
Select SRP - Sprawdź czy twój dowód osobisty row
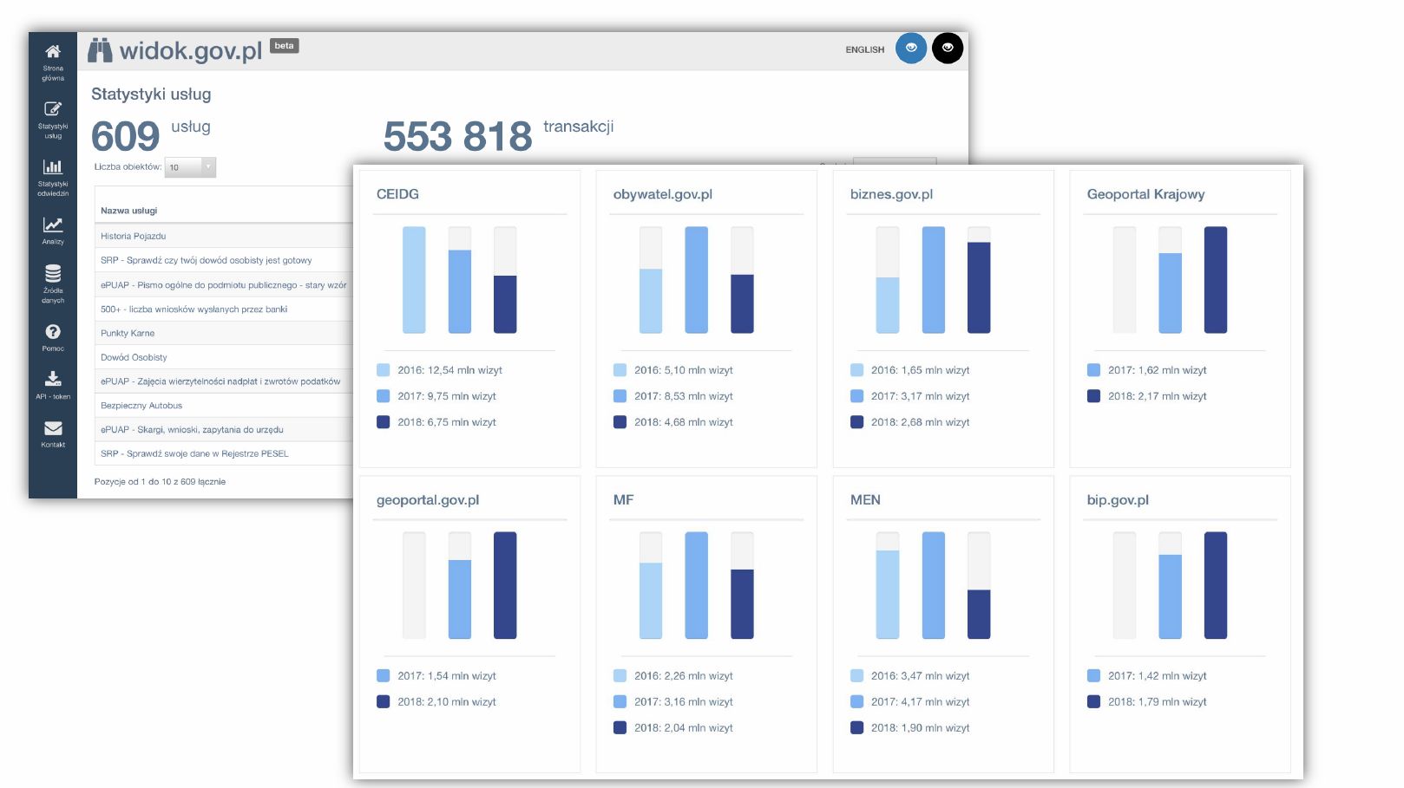pos(224,260)
